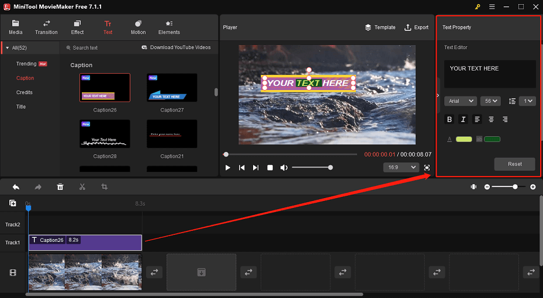Open the Motion tab

coord(138,27)
